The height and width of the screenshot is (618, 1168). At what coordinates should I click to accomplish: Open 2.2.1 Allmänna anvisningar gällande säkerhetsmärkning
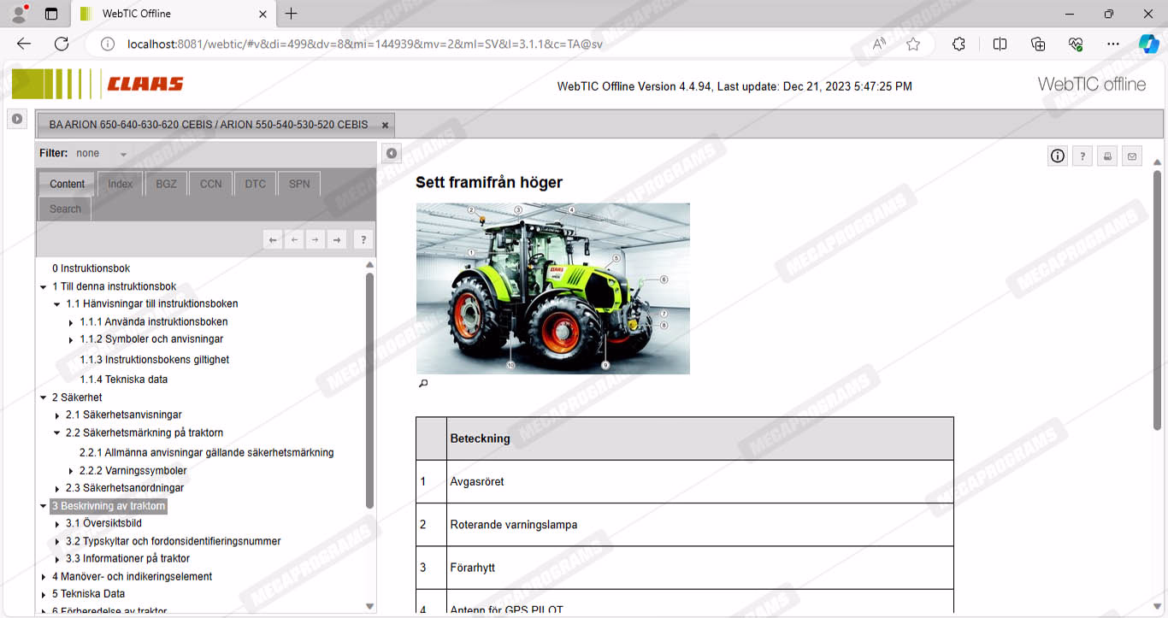point(206,453)
